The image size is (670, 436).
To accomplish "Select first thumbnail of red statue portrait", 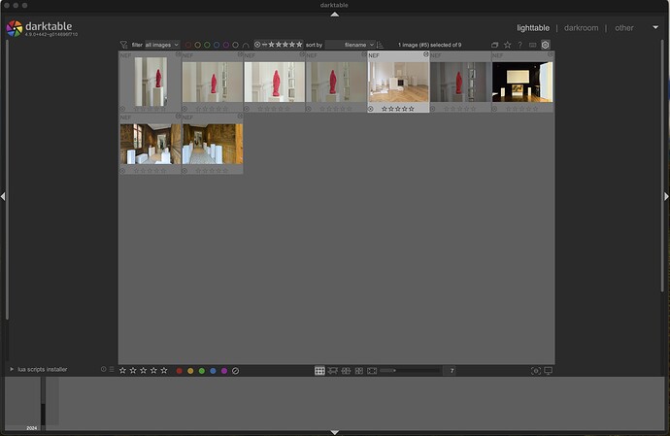I will 151,82.
